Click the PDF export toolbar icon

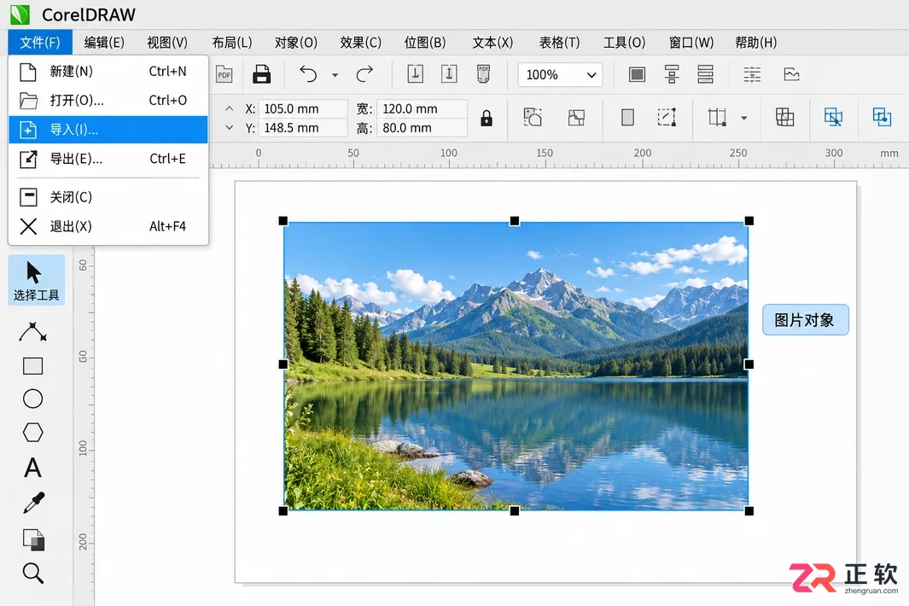pos(224,75)
